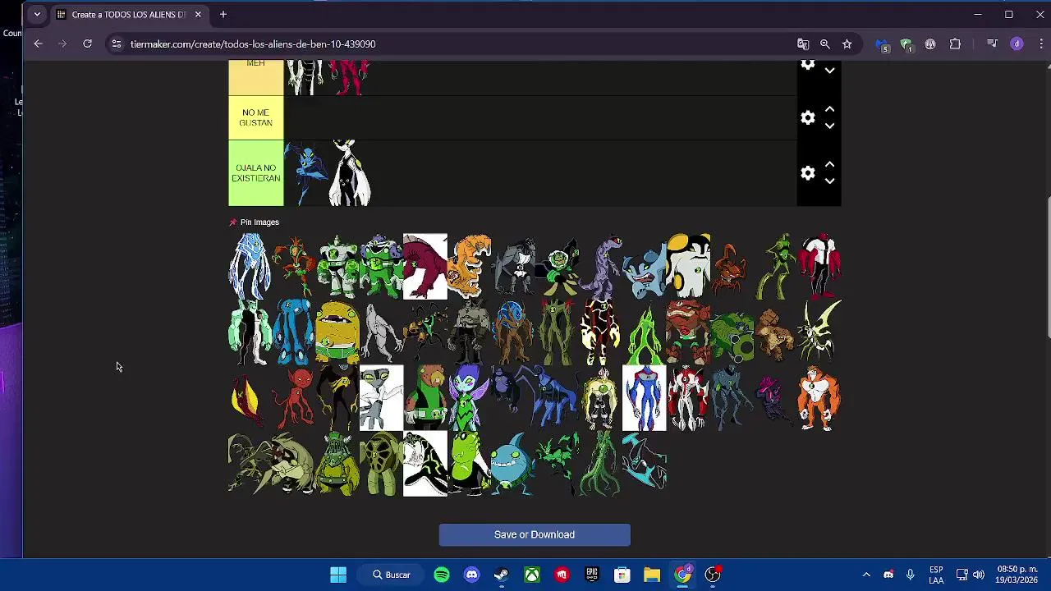
Task: Go back to the previous page
Action: pyautogui.click(x=38, y=44)
